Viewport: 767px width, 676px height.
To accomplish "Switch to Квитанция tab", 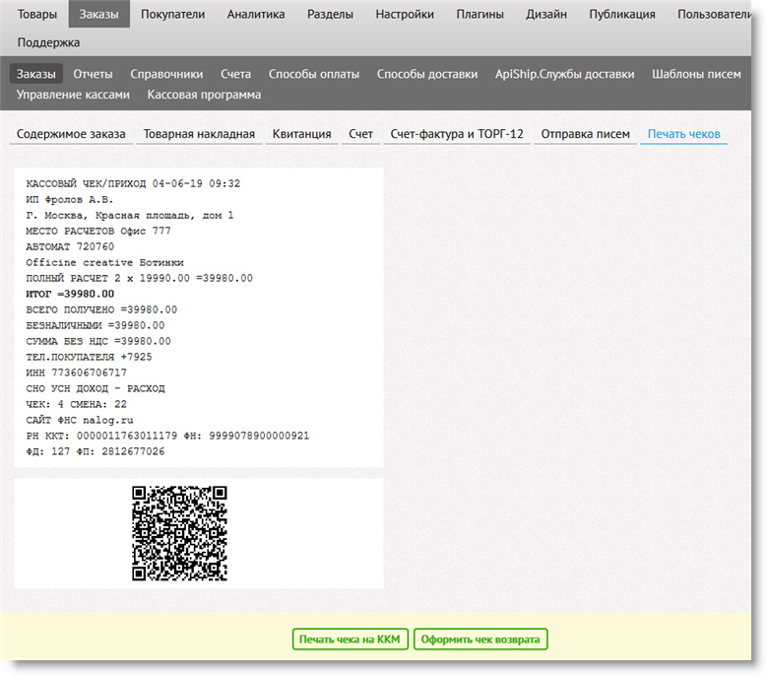I will (x=302, y=134).
